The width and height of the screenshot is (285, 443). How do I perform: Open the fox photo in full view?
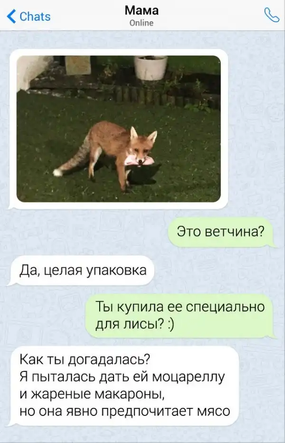[118, 129]
